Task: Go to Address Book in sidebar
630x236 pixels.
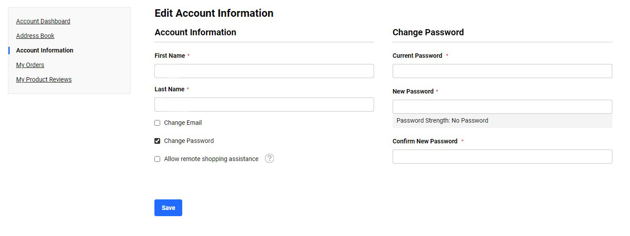Action: pos(35,36)
